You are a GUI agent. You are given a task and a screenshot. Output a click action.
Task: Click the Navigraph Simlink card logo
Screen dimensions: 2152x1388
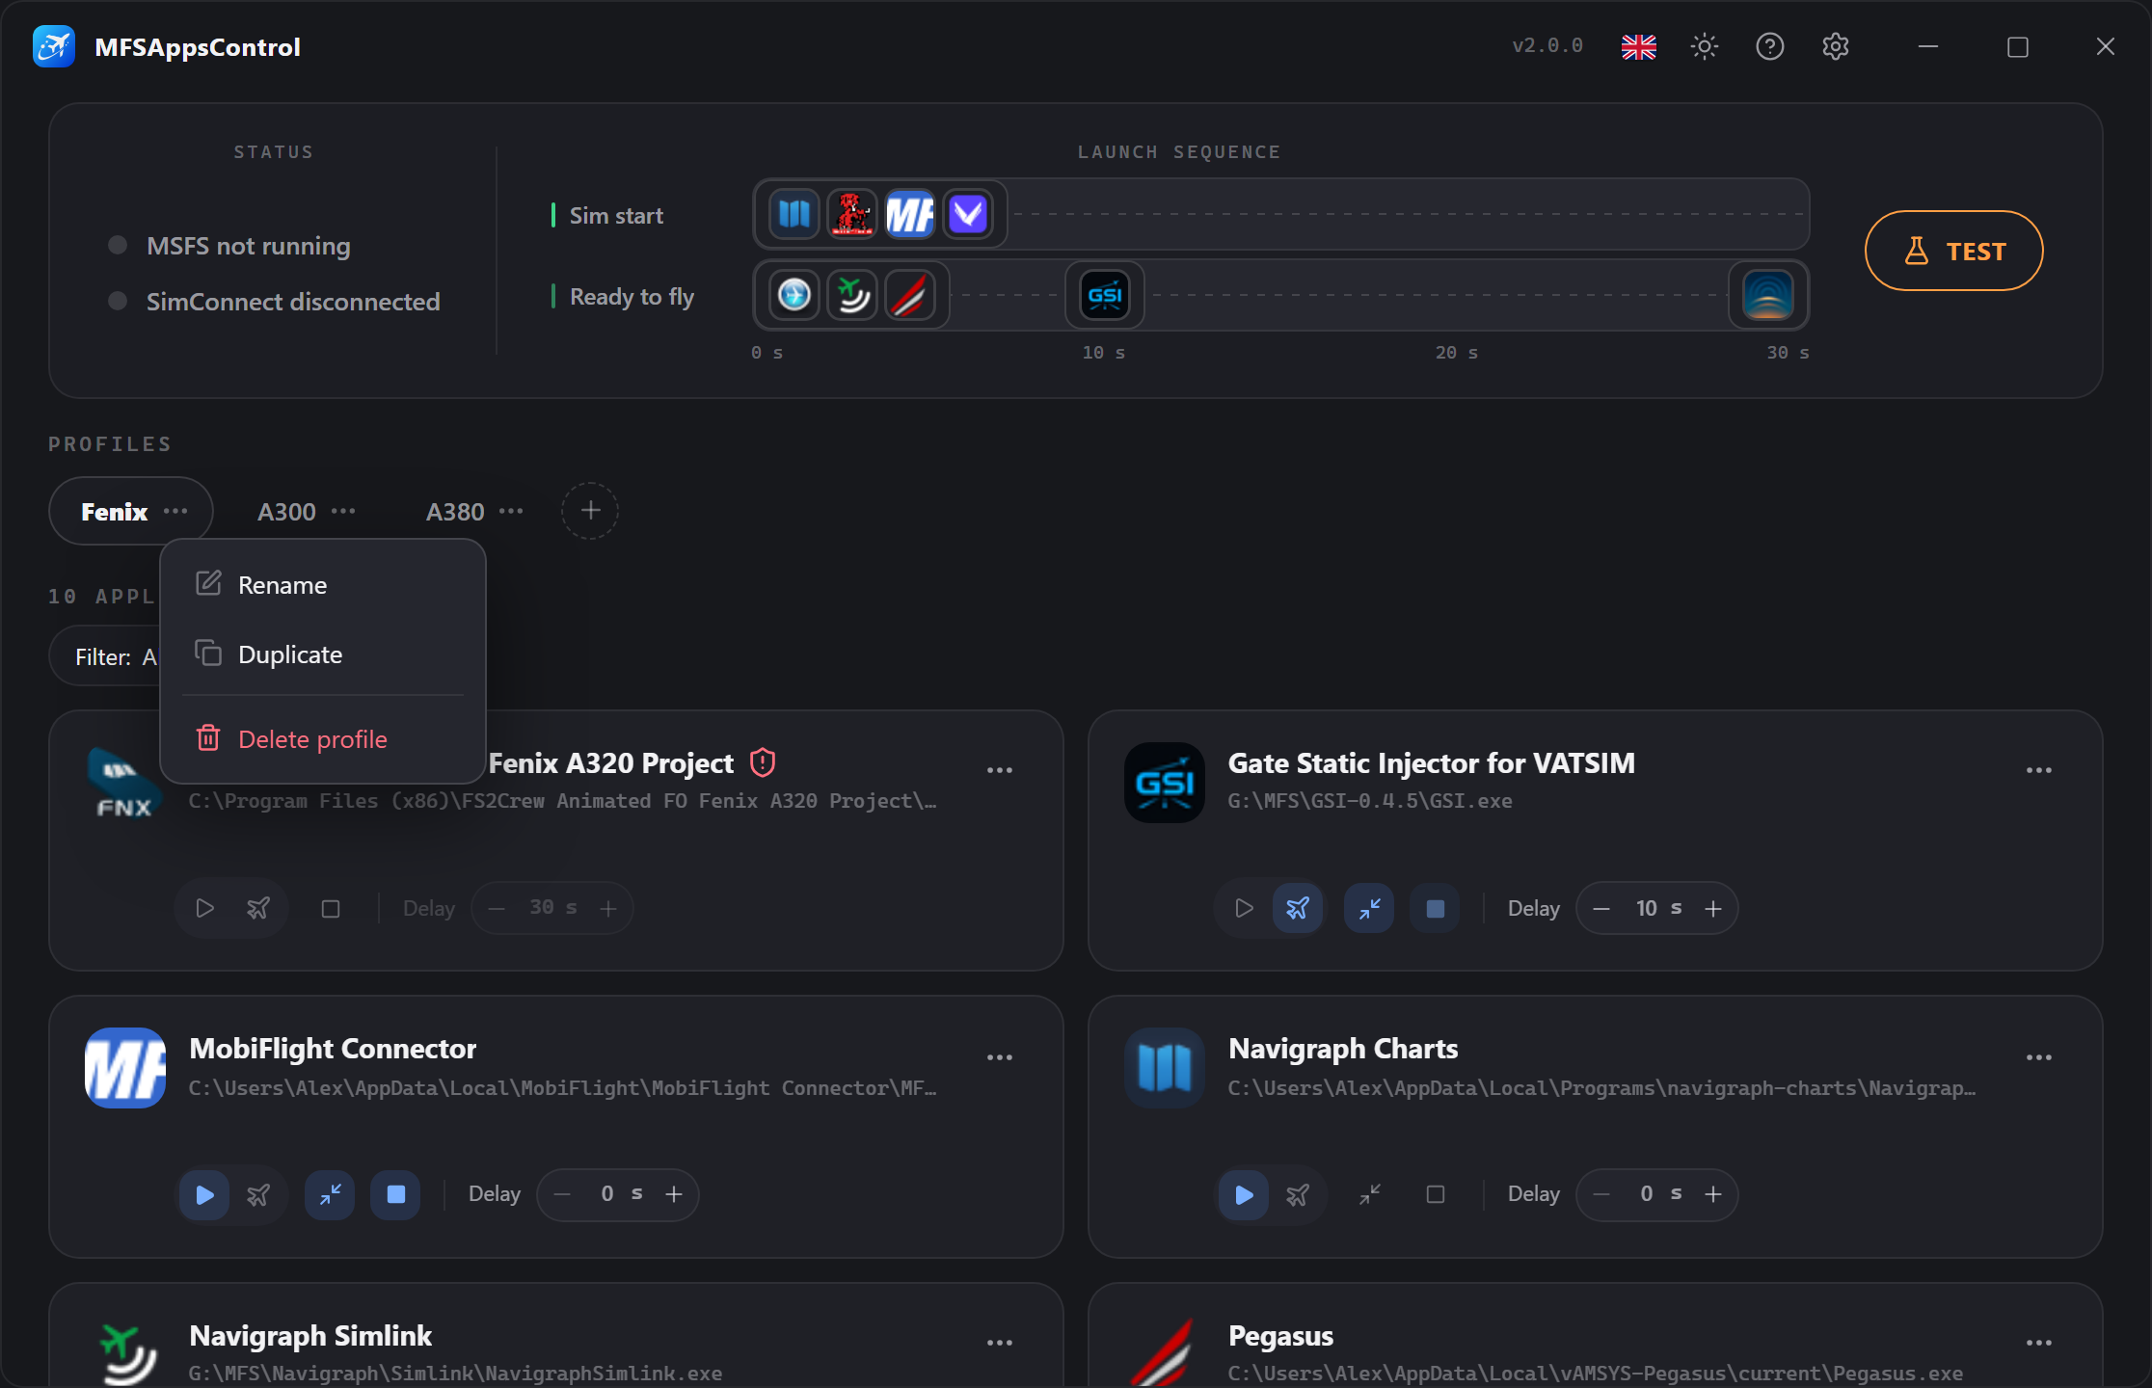(x=125, y=1353)
